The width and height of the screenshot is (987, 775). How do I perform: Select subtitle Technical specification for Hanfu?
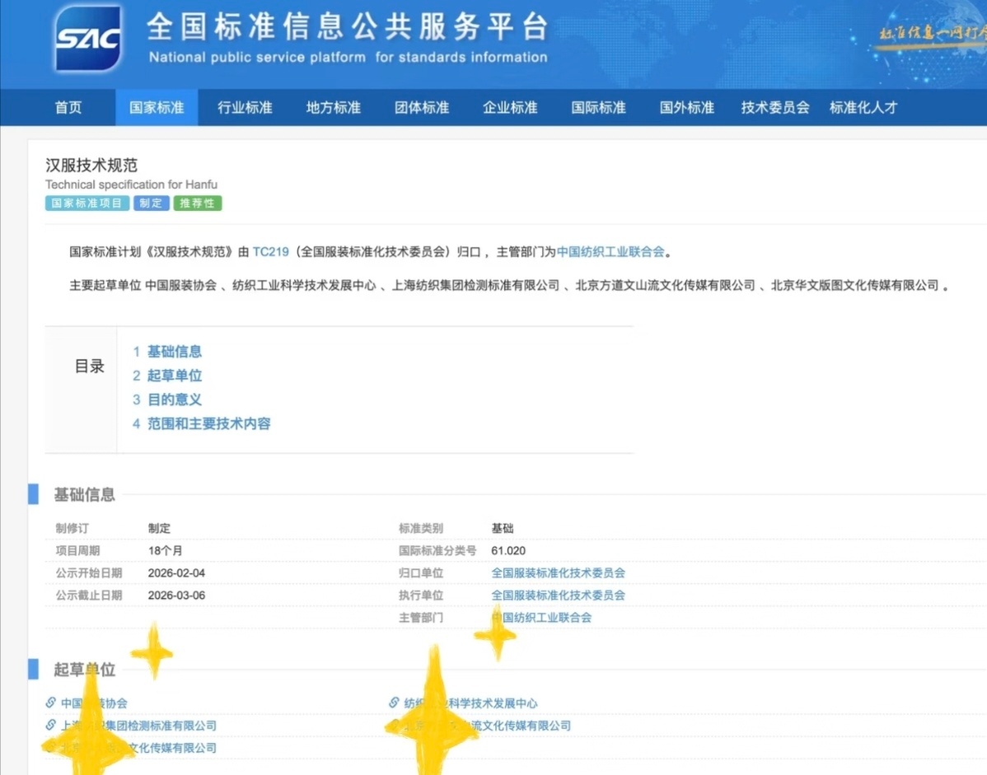pyautogui.click(x=131, y=184)
